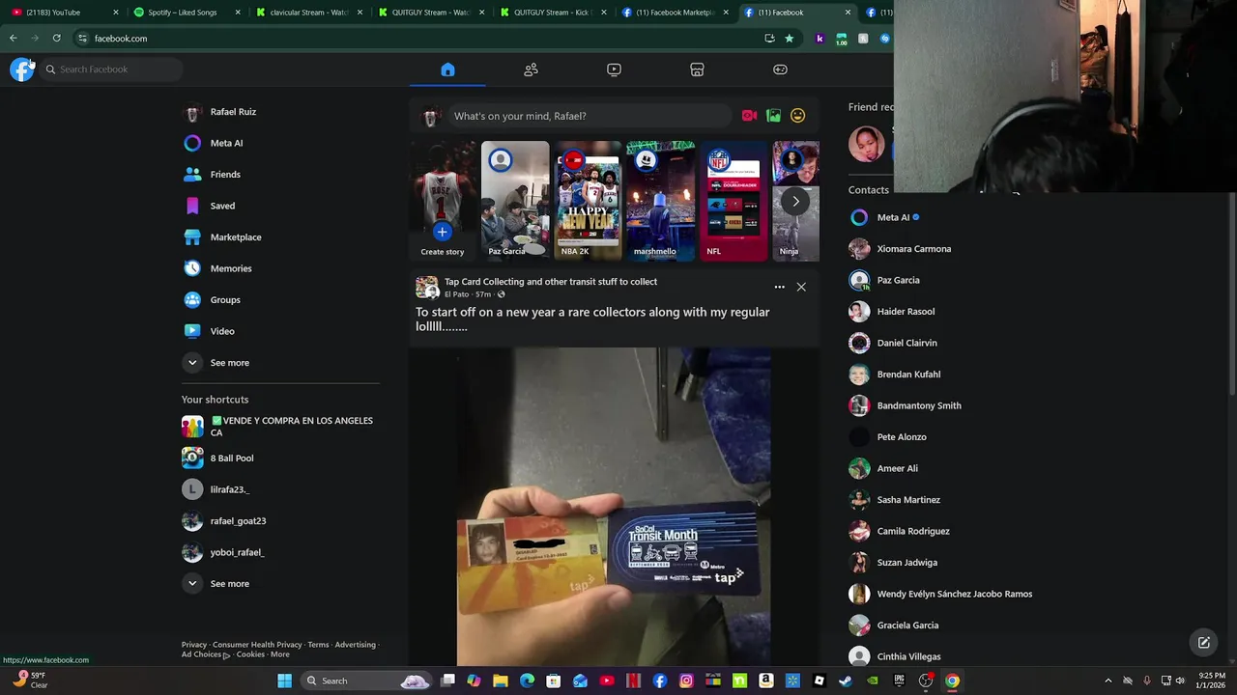
Task: Open chat with Xiomara Carmona
Action: tap(913, 249)
